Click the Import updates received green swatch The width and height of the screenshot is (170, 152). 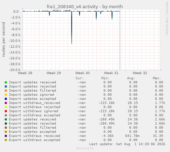click(6, 82)
